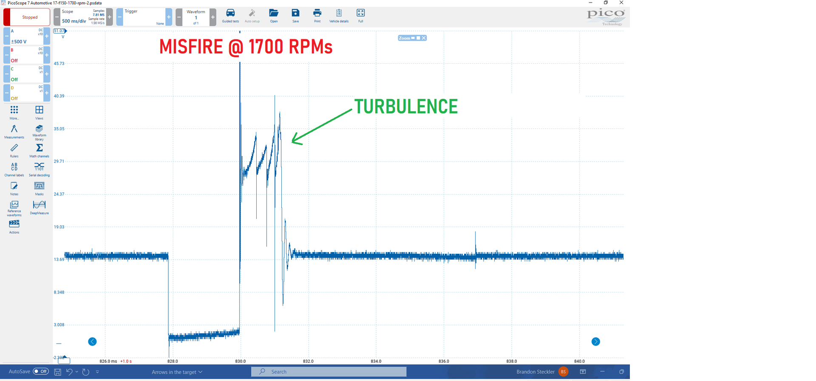816x381 pixels.
Task: Pan graph left with blue arrow button
Action: pyautogui.click(x=92, y=342)
